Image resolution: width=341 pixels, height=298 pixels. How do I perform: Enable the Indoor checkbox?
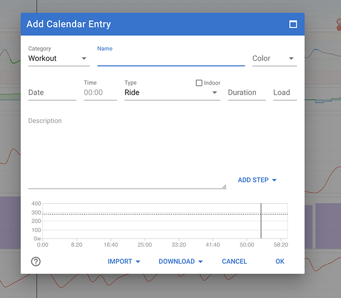pyautogui.click(x=199, y=83)
